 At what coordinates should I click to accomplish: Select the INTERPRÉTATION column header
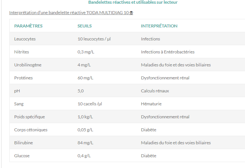[159, 26]
